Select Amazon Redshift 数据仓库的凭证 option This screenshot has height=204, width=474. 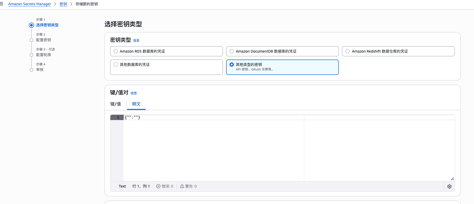click(398, 51)
